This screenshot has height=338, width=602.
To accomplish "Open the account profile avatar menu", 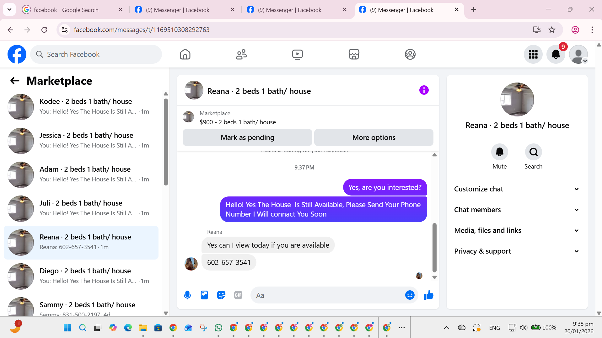I will tap(578, 54).
